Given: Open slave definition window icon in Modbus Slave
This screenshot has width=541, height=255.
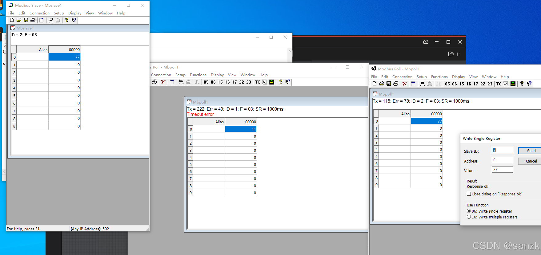Looking at the screenshot, I should (42, 20).
